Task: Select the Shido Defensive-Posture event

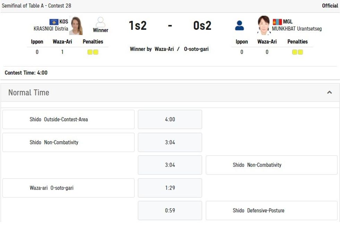Action: click(x=271, y=210)
